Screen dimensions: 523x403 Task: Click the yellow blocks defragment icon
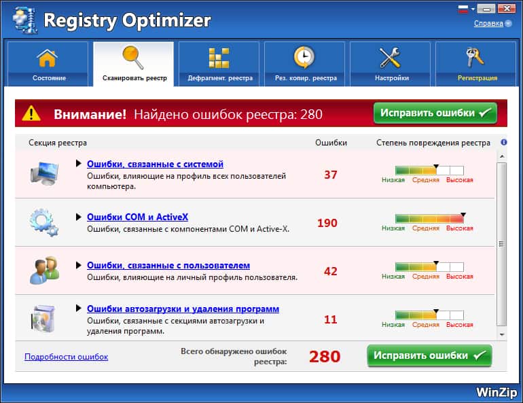[x=219, y=58]
